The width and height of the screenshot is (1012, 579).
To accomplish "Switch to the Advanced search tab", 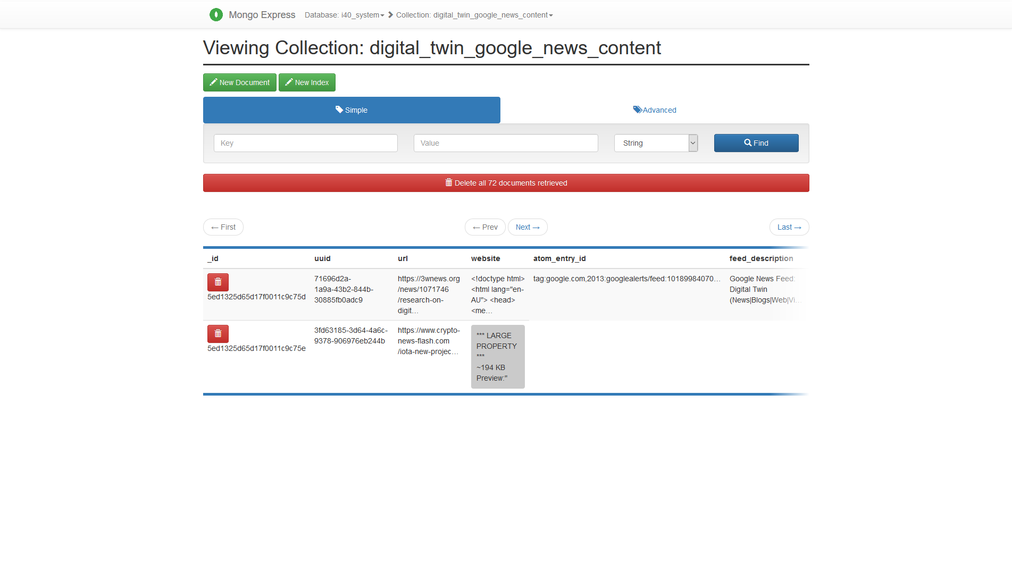I will point(655,110).
